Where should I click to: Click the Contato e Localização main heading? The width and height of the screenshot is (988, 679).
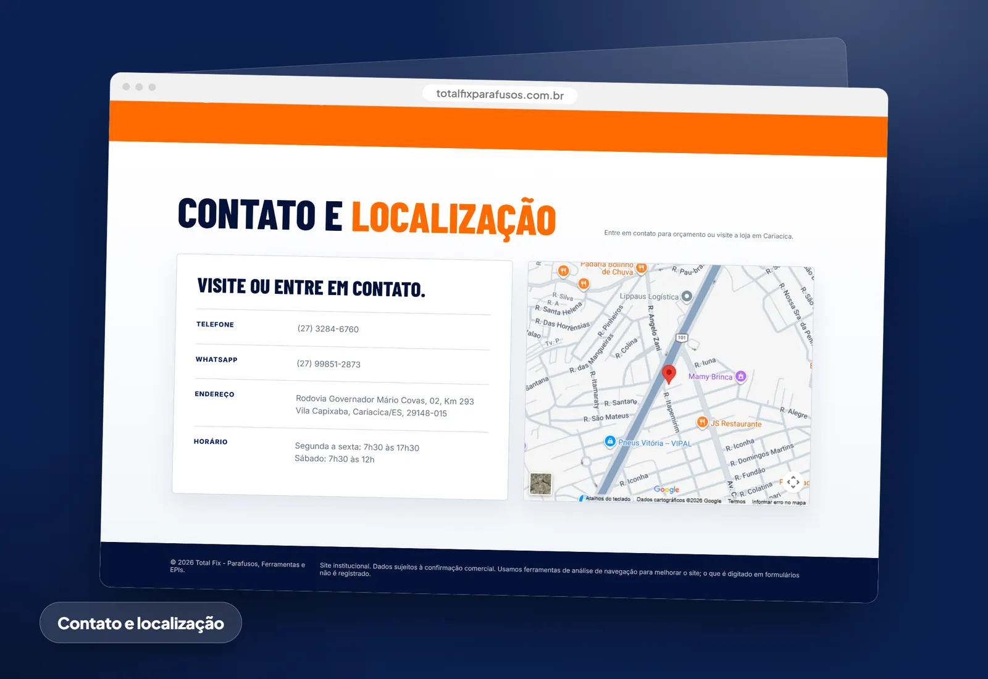(367, 217)
